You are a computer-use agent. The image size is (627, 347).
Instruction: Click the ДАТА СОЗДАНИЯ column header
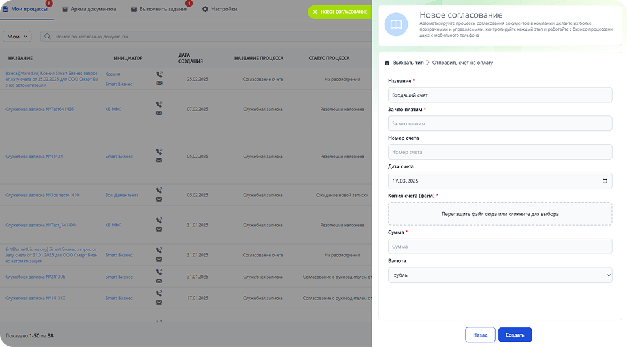point(190,58)
